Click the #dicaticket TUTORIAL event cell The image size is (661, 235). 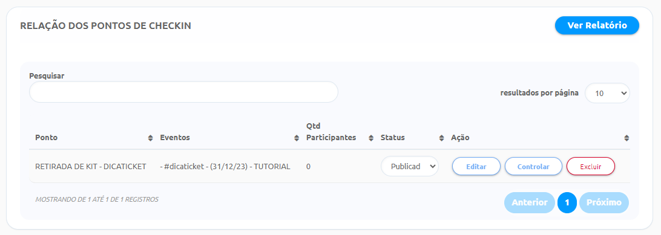(x=225, y=167)
